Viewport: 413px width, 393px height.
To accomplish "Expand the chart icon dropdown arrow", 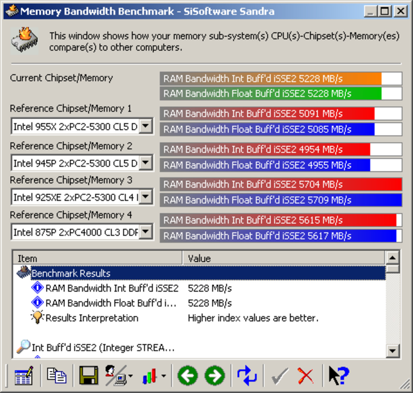I will coord(163,376).
